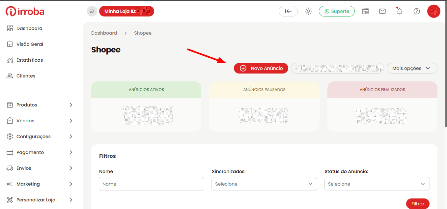Open the calendar icon in header
The height and width of the screenshot is (209, 447).
coord(365,11)
